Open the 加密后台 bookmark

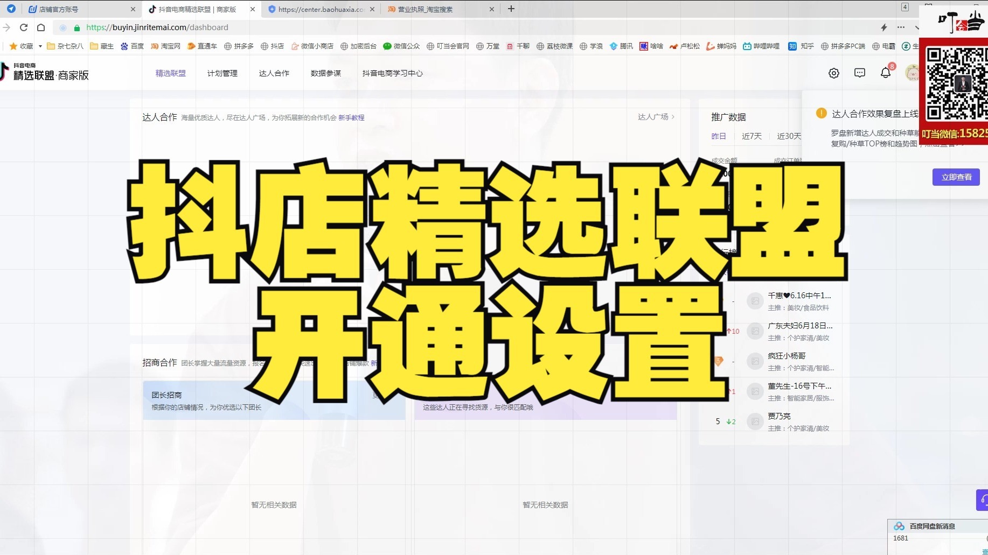[358, 46]
